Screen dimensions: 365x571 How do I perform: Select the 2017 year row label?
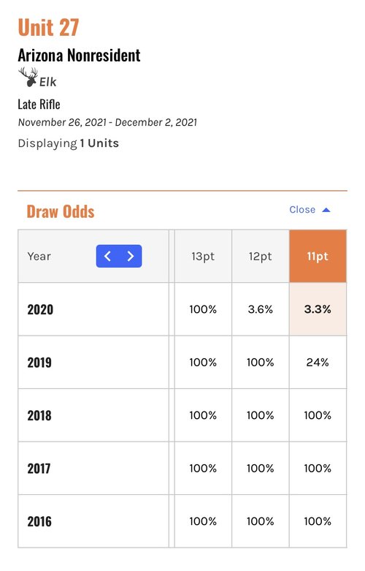tap(39, 469)
